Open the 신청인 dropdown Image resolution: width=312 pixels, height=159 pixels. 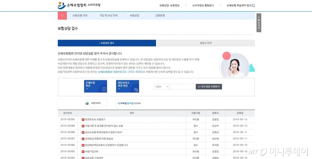[161, 87]
